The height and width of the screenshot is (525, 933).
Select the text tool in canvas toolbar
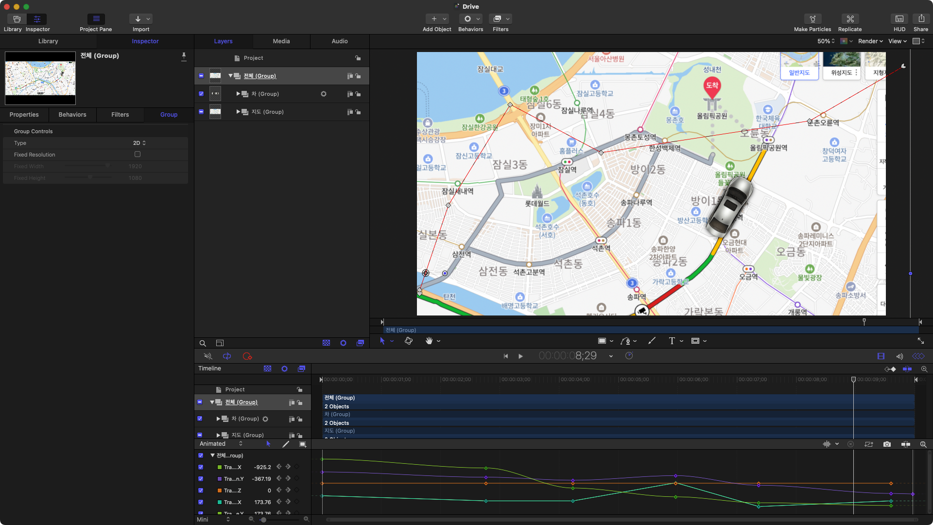click(x=672, y=341)
